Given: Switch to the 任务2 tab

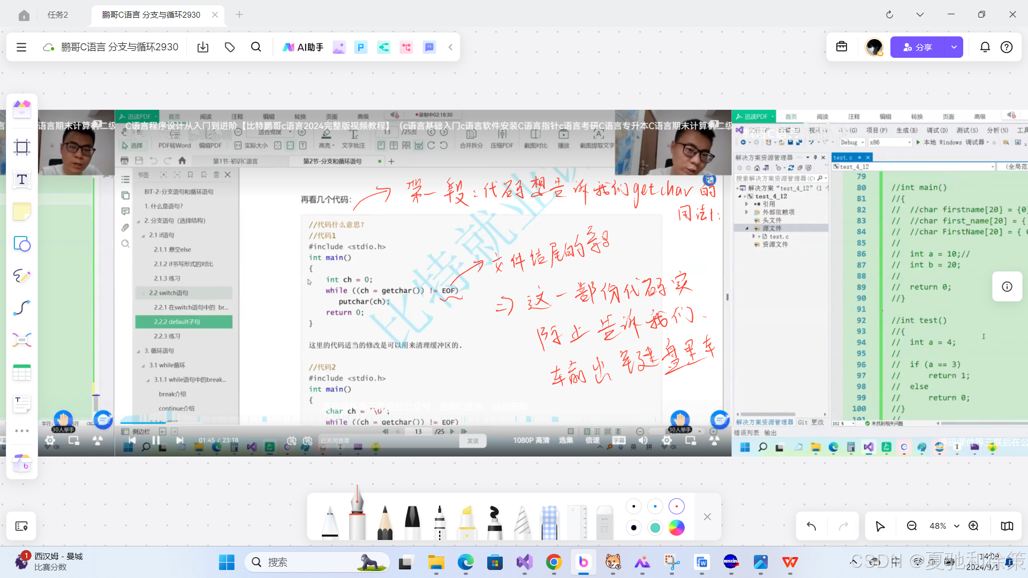Looking at the screenshot, I should point(58,14).
